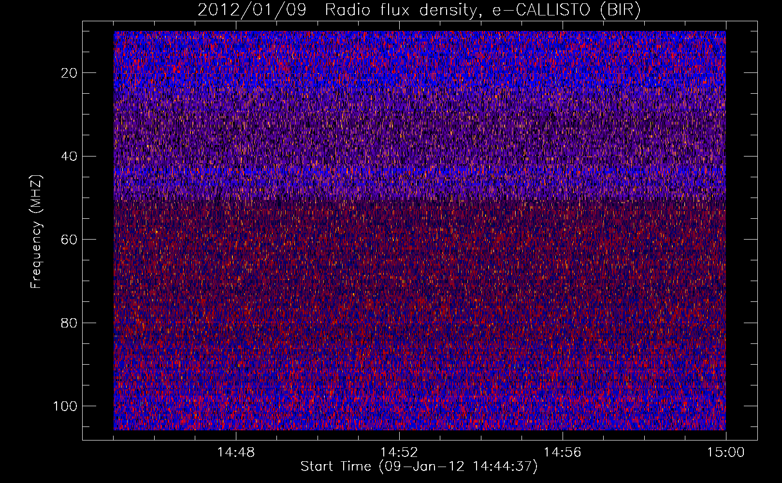Image resolution: width=782 pixels, height=483 pixels.
Task: Click the 'Frequency (MHZ)' axis label
Action: tap(36, 232)
